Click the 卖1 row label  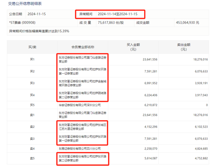pyautogui.click(x=32, y=115)
